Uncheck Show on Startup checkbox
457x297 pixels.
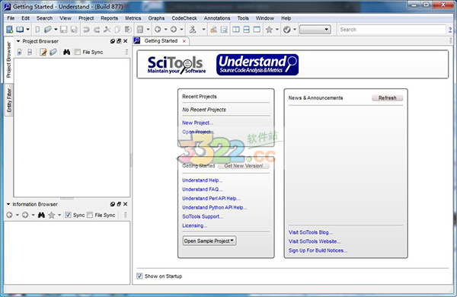coord(139,276)
